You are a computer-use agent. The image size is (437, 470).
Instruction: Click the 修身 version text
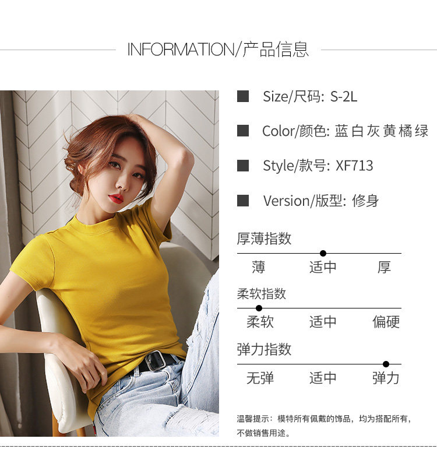365,201
